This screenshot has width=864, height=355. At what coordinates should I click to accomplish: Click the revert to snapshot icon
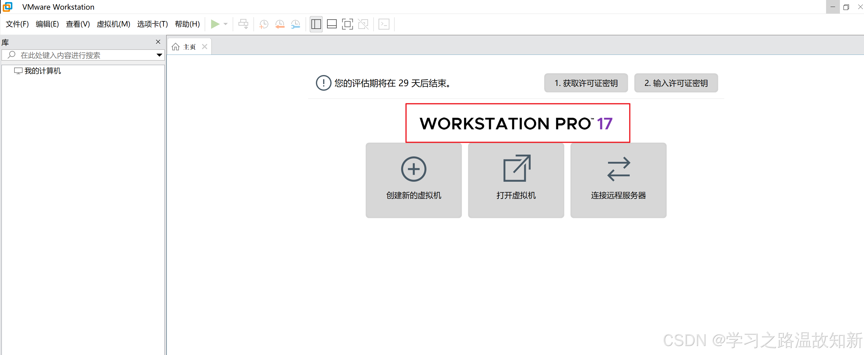(x=279, y=24)
